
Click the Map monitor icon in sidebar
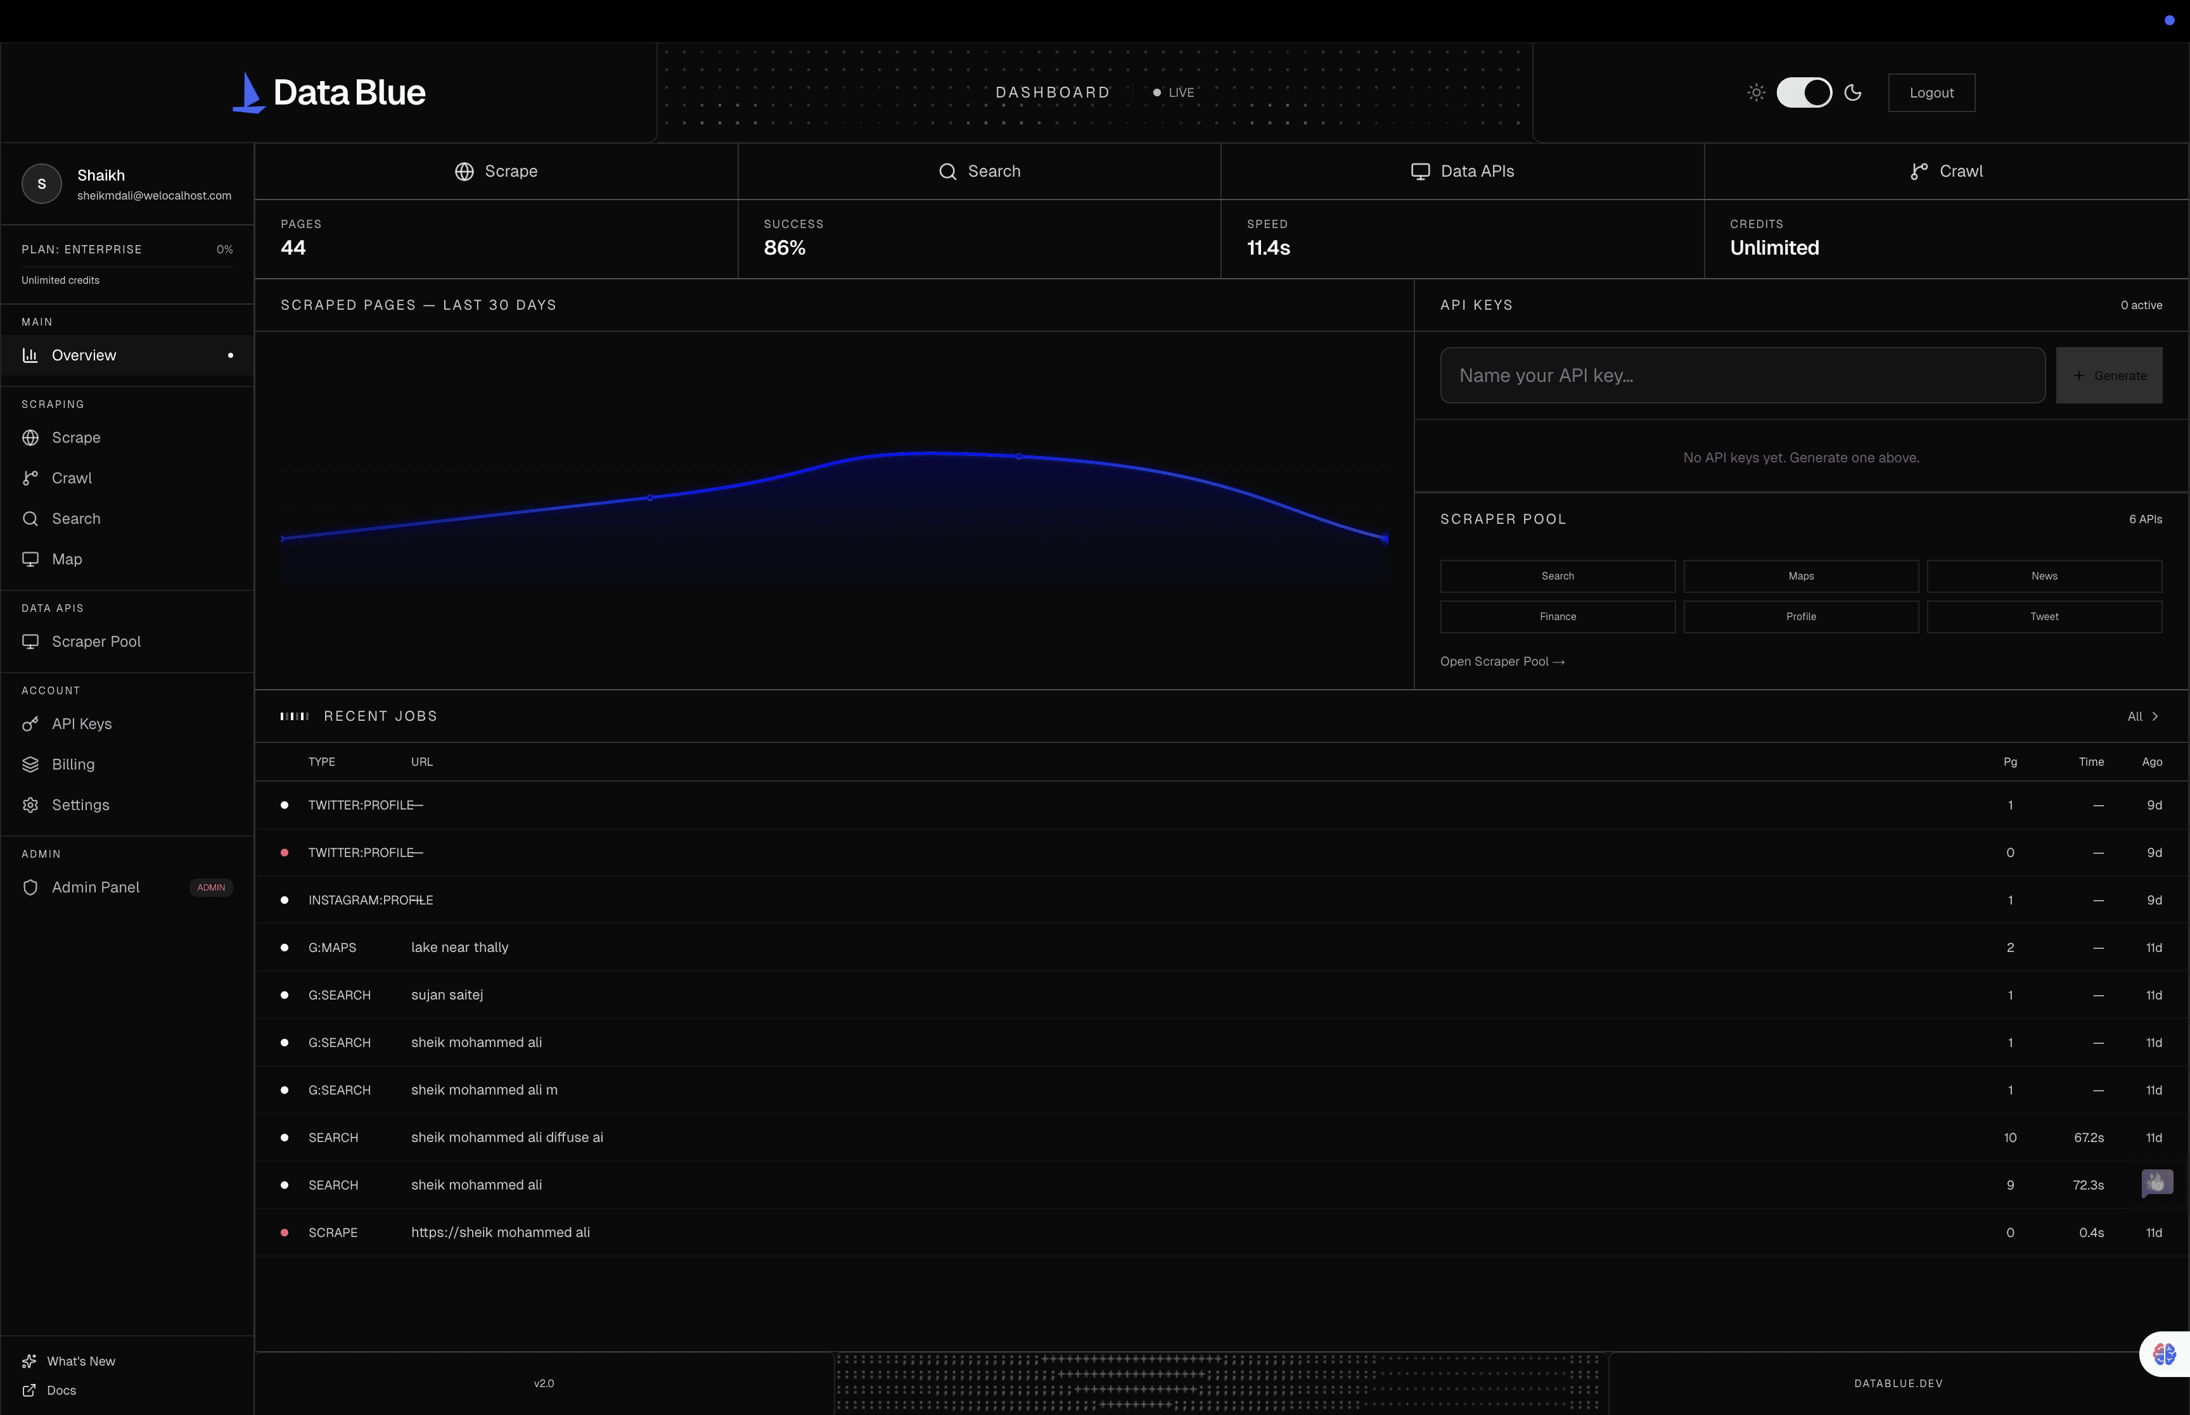pyautogui.click(x=30, y=559)
